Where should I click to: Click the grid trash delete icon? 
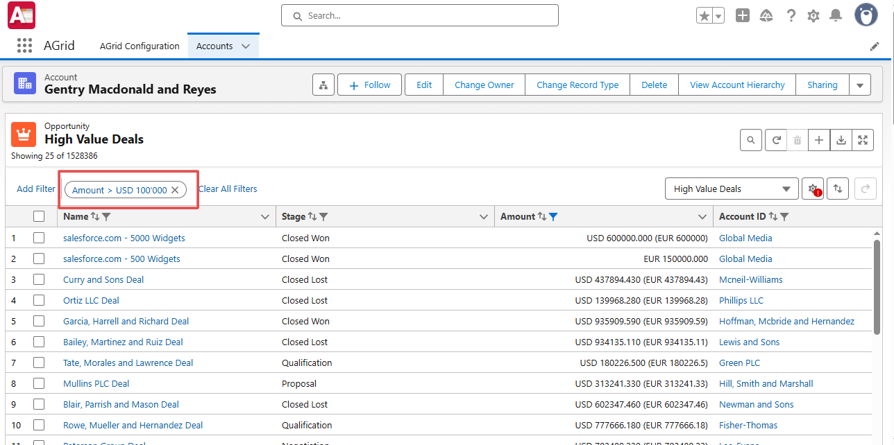798,140
